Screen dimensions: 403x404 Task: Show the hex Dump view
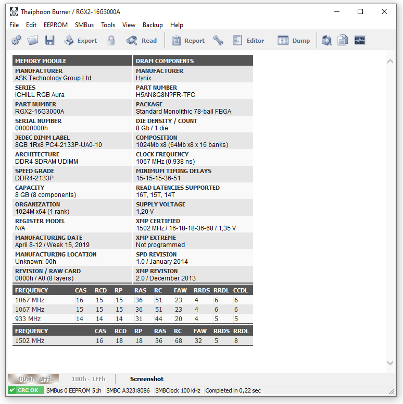(x=294, y=41)
